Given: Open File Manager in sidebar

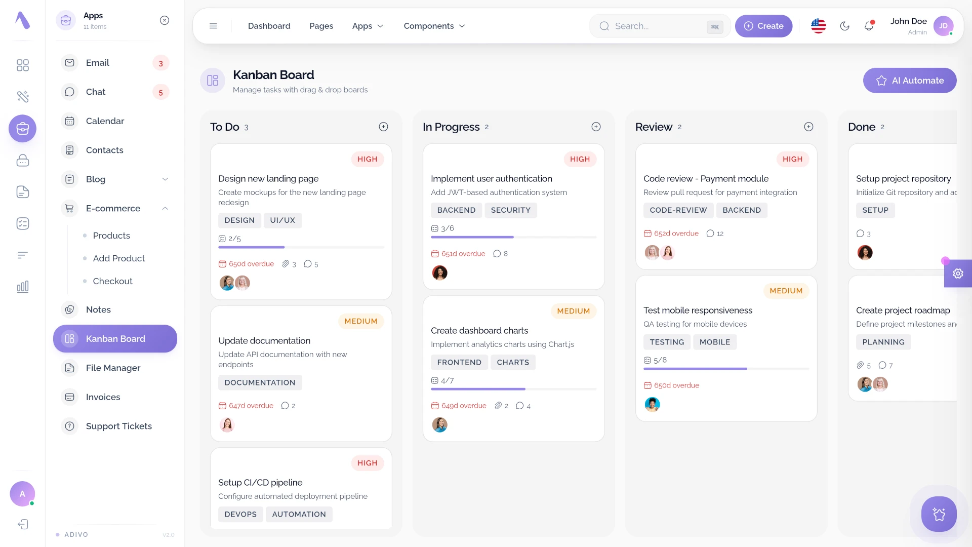Looking at the screenshot, I should [x=115, y=368].
